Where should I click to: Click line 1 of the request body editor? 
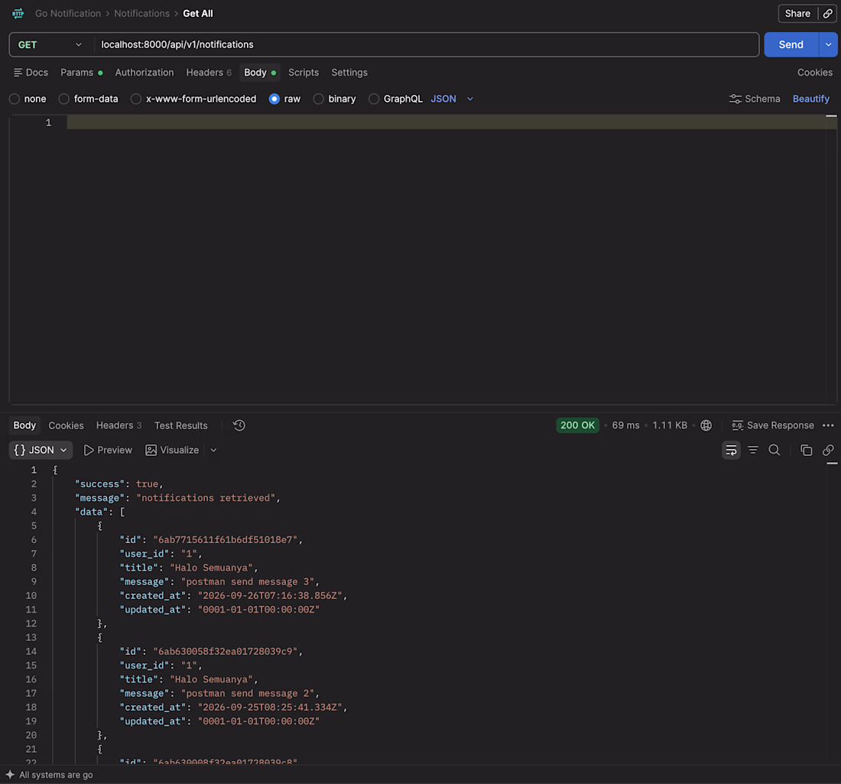coord(452,123)
